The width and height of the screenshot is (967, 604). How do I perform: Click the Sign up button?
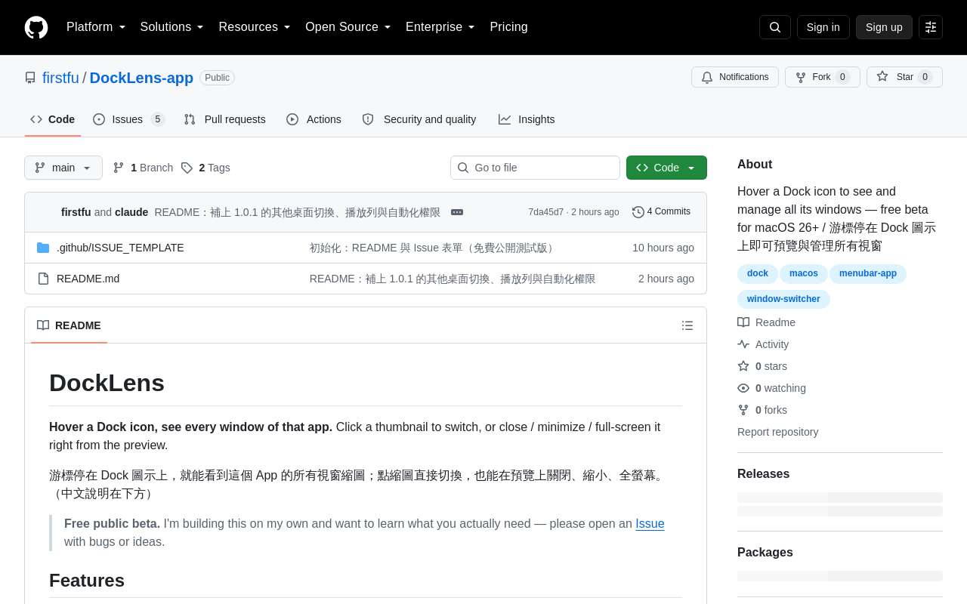pos(884,27)
